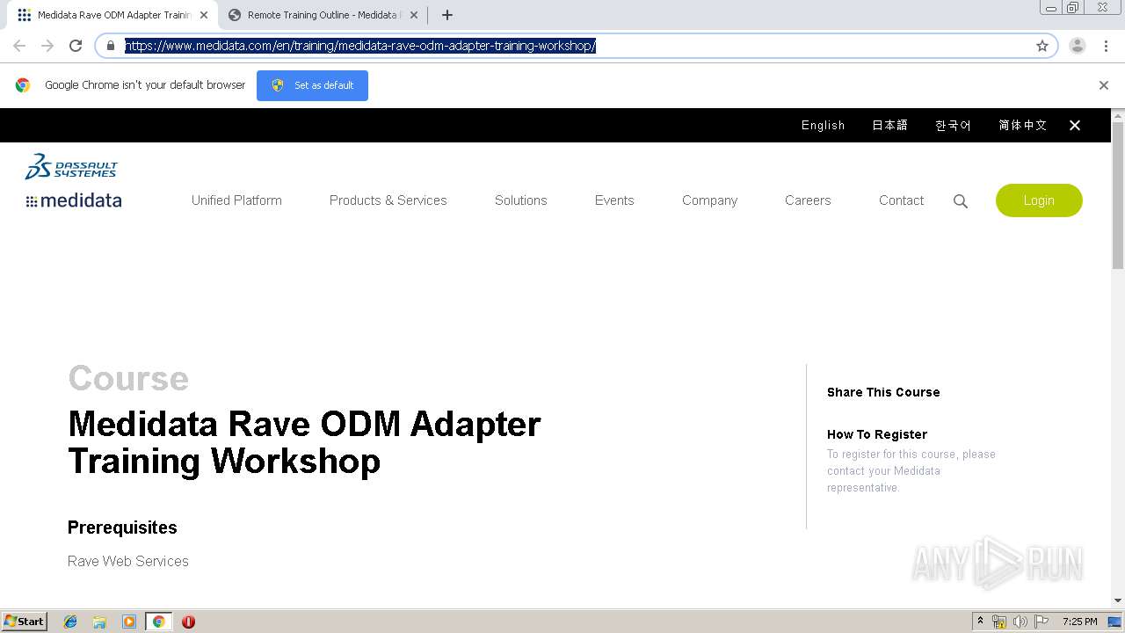
Task: Select English language
Action: pos(823,126)
